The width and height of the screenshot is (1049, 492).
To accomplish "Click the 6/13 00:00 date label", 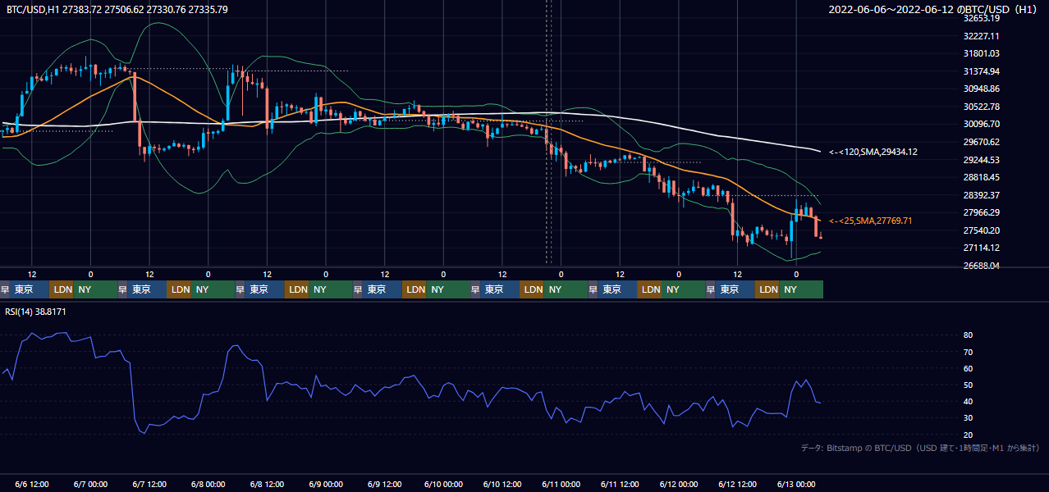I will 796,484.
